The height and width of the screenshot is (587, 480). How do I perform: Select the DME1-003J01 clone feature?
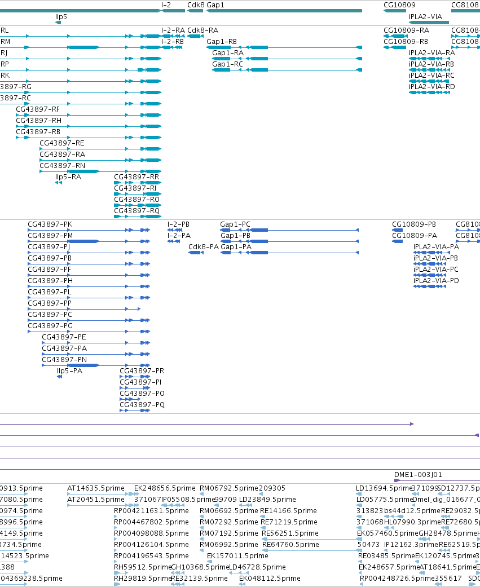pyautogui.click(x=437, y=480)
